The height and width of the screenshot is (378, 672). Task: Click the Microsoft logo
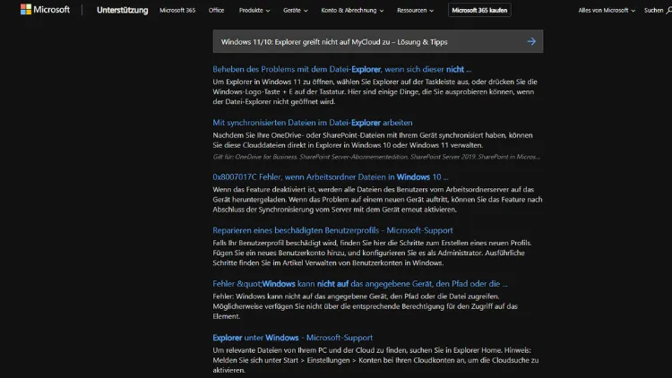45,10
